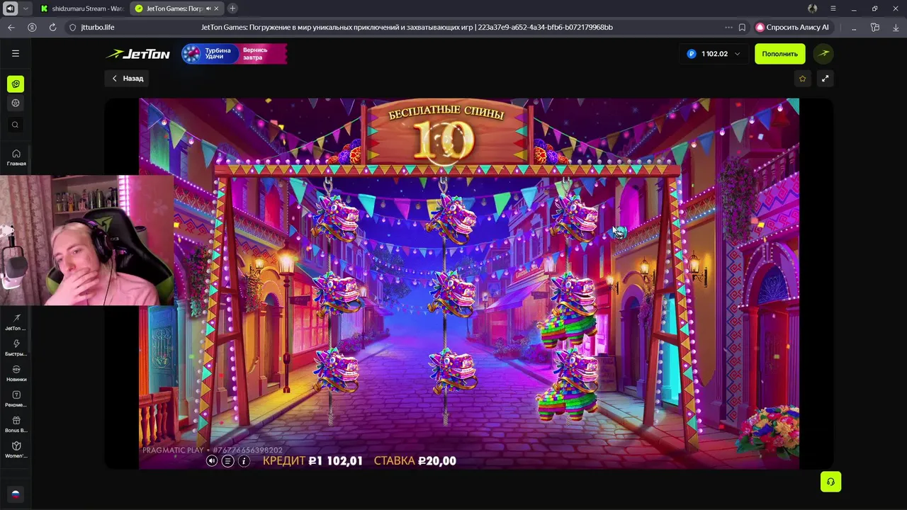Click the browser sound indicator icon
This screenshot has width=907, height=510.
[11, 8]
